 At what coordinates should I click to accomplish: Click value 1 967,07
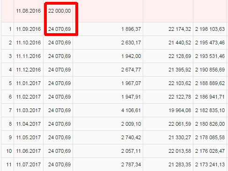131,83
